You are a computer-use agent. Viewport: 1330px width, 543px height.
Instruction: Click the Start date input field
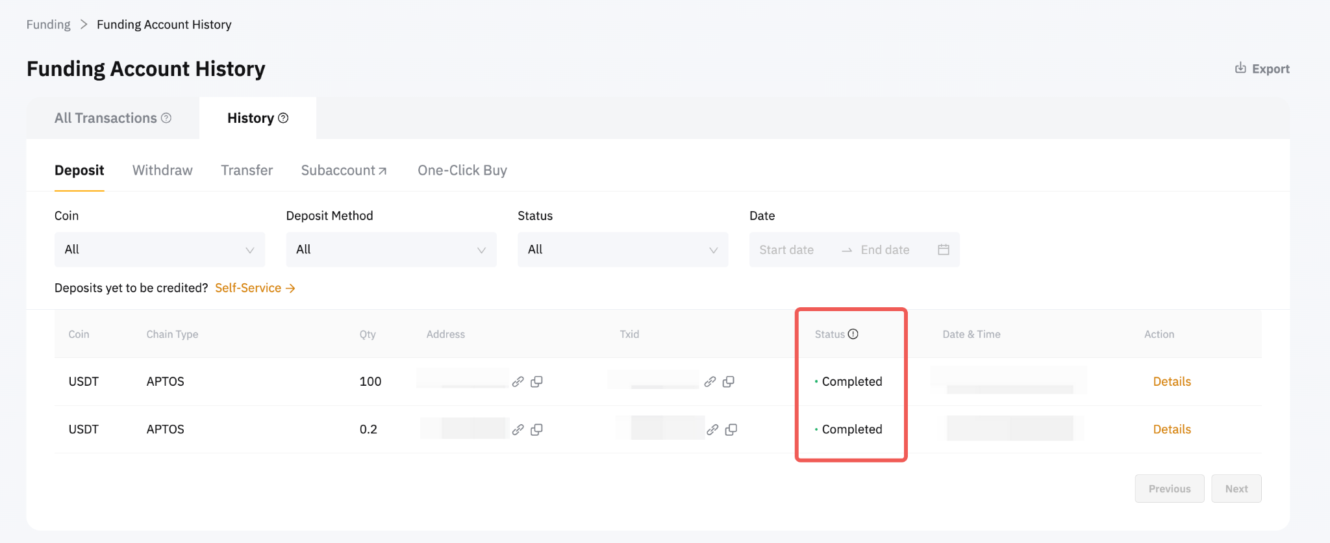pyautogui.click(x=786, y=250)
